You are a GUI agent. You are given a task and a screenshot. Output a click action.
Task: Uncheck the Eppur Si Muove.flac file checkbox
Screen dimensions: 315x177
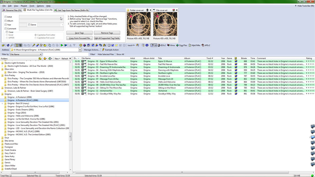(83, 61)
